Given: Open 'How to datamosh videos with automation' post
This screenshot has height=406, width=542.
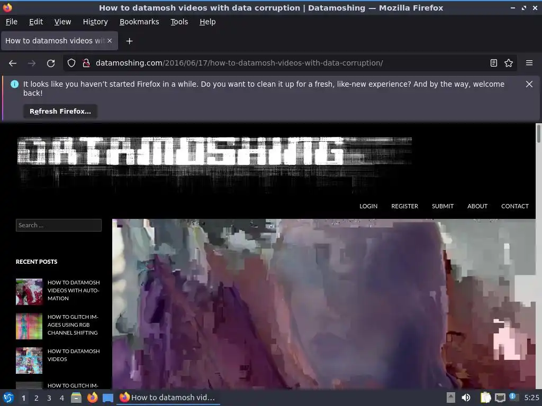Looking at the screenshot, I should 74,290.
